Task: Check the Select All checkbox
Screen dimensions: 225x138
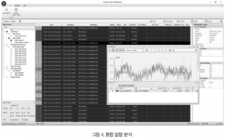Action: (11, 105)
